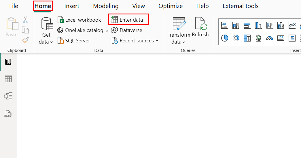
Task: Refresh the queries
Action: pos(200,27)
